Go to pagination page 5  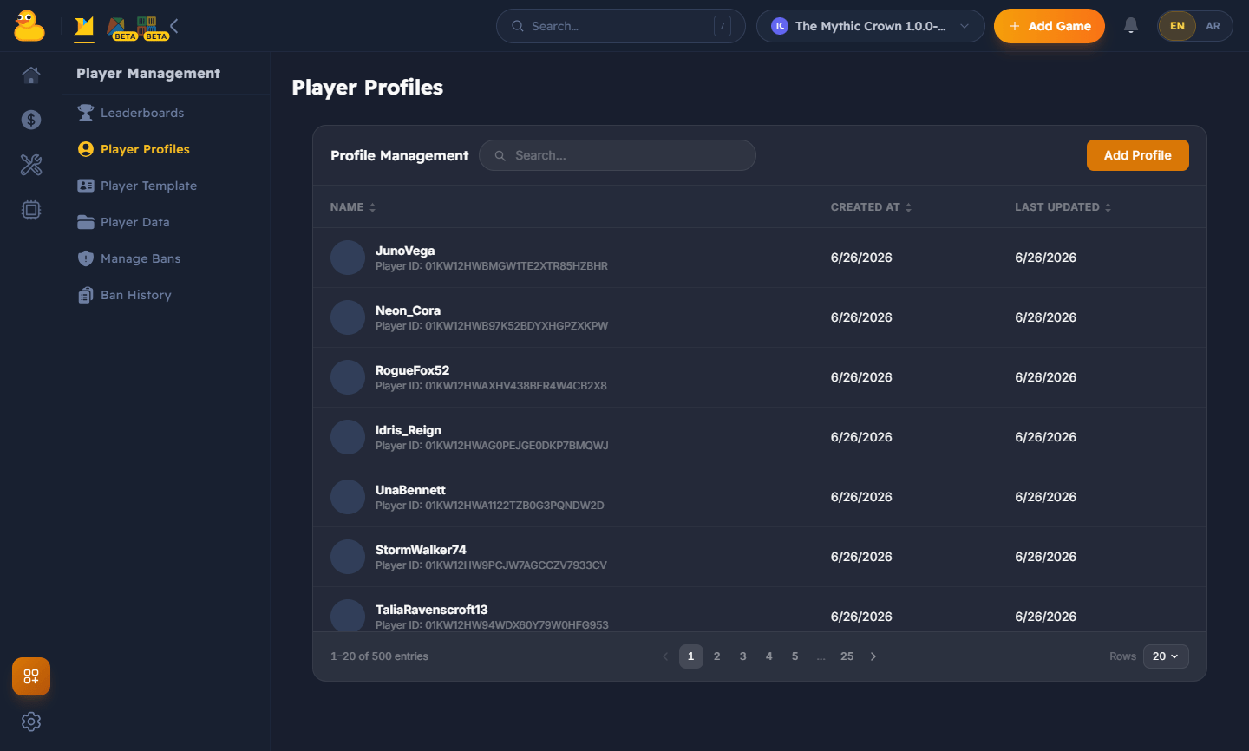click(795, 656)
